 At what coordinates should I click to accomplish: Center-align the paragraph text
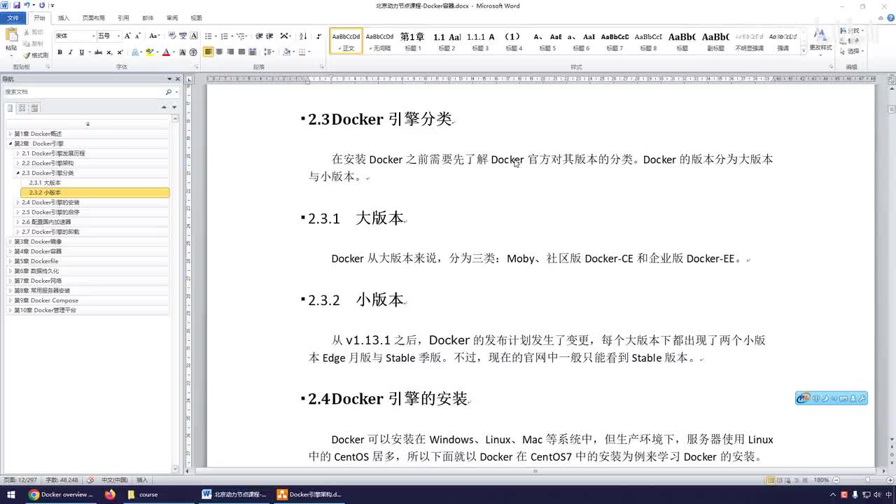(220, 52)
